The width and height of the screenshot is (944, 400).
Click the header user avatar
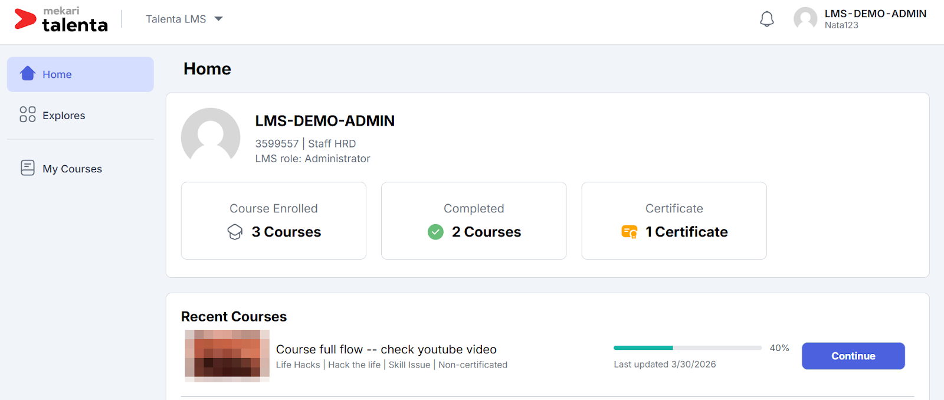tap(805, 19)
